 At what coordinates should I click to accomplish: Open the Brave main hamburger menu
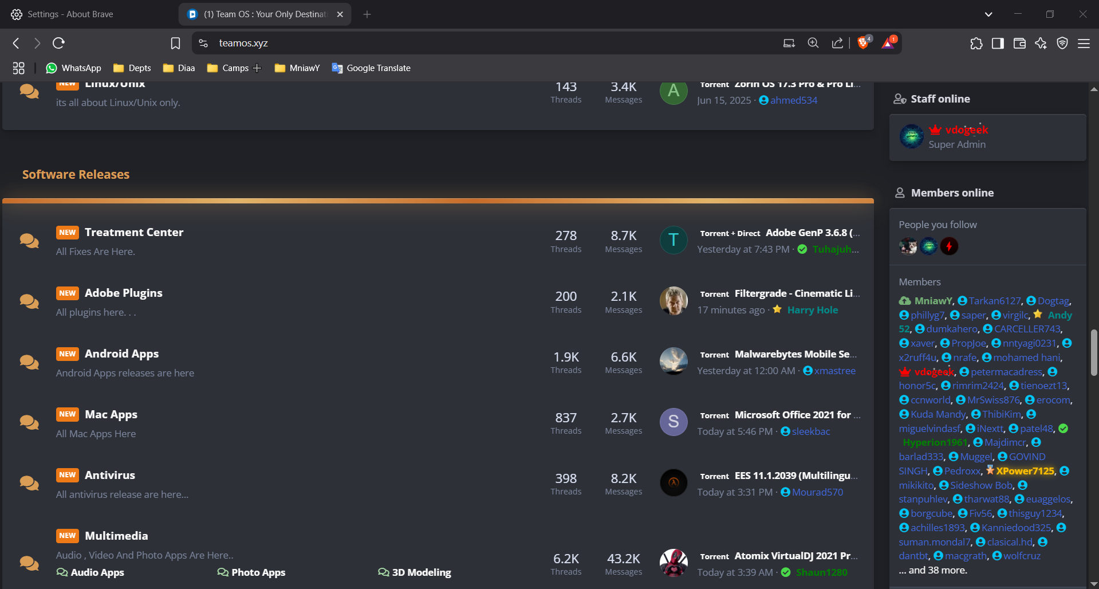pyautogui.click(x=1084, y=43)
